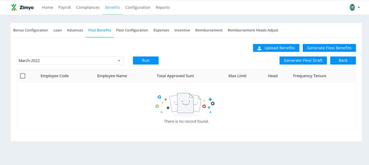Open the Incentive tab
The image size is (369, 165).
coord(182,30)
